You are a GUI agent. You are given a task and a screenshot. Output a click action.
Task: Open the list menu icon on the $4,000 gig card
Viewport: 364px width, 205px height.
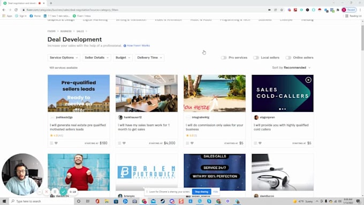[x=119, y=143]
